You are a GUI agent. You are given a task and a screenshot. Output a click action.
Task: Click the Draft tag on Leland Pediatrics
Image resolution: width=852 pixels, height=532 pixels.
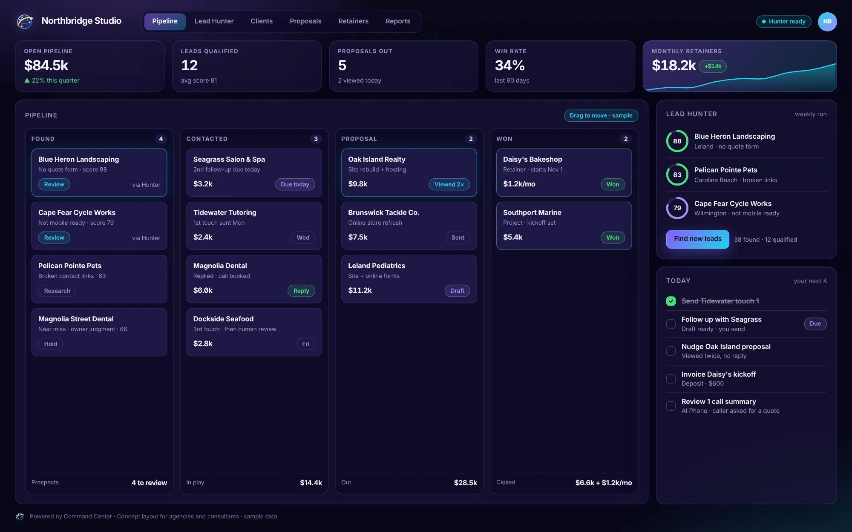coord(457,291)
